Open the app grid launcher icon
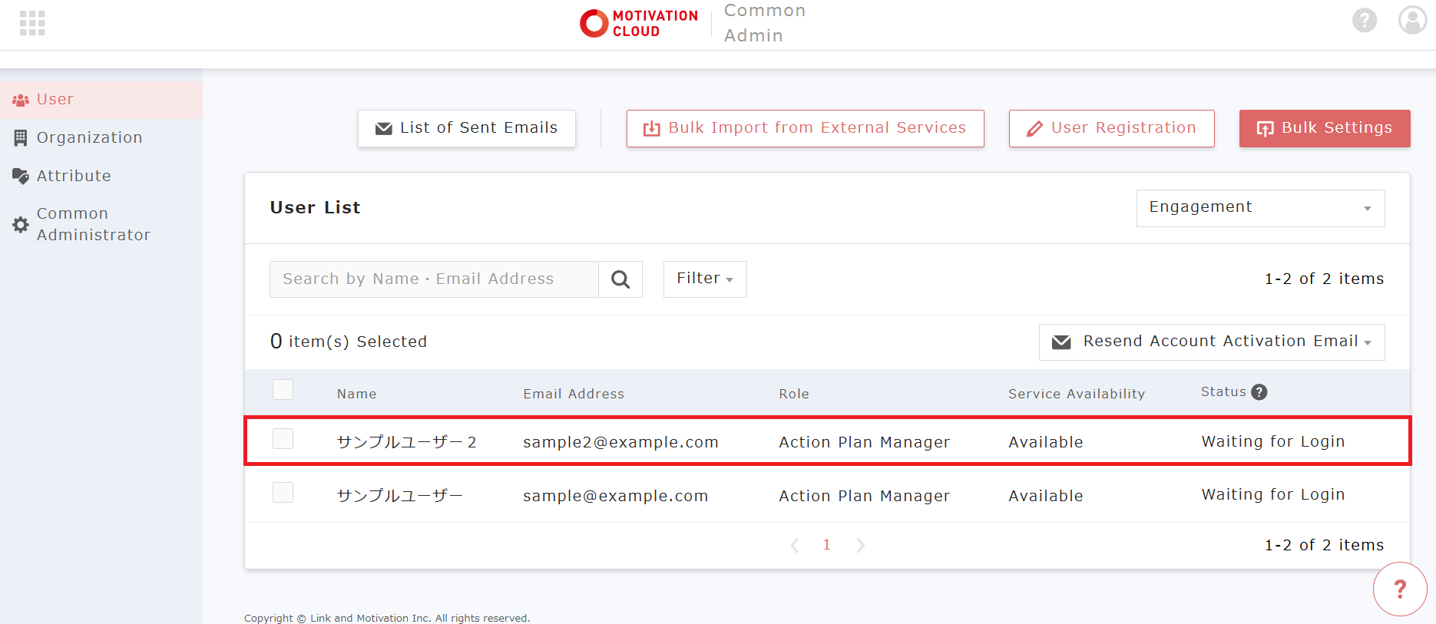 (32, 23)
